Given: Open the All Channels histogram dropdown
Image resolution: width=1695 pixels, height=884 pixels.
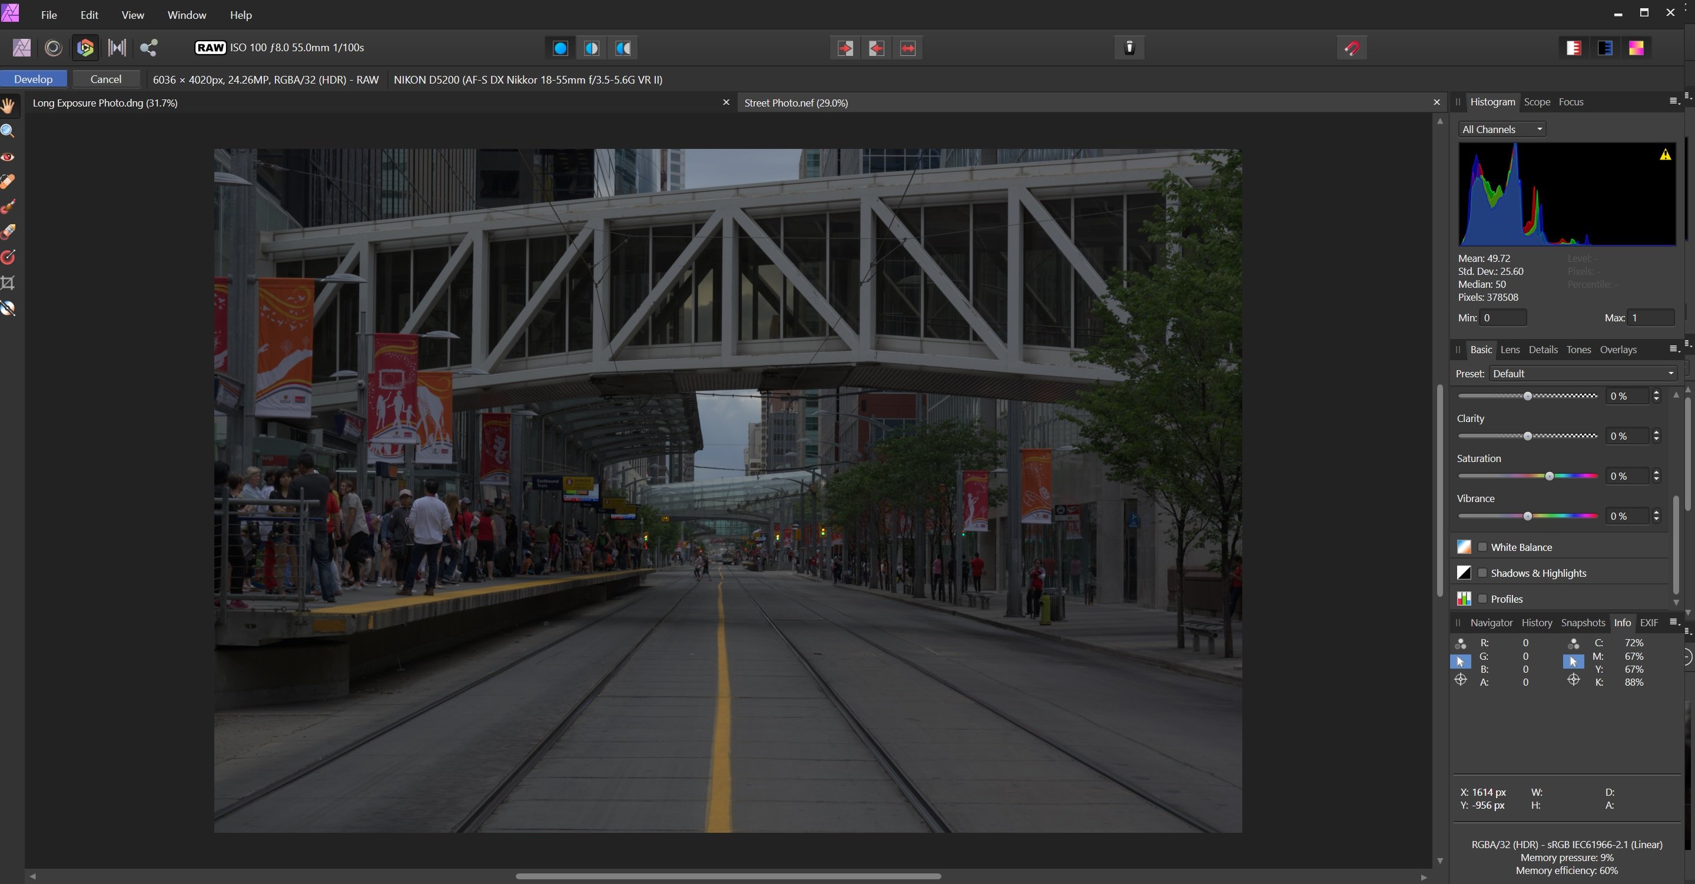Looking at the screenshot, I should point(1501,129).
